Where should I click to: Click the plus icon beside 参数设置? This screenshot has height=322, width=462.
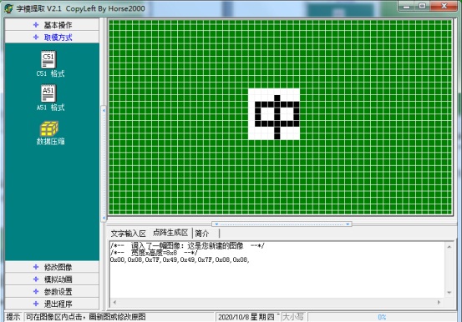36,291
